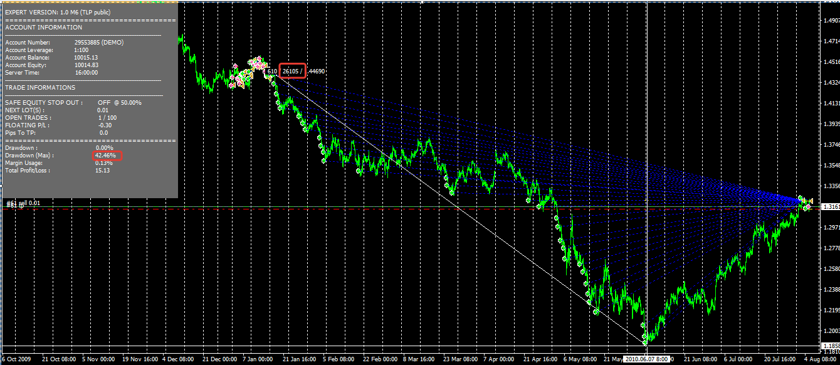This screenshot has width=840, height=365.
Task: Click the '23 Mar 08:00' time axis label
Action: 460,359
